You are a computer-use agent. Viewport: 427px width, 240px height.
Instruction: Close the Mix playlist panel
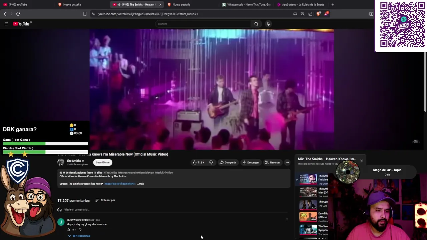(x=361, y=161)
